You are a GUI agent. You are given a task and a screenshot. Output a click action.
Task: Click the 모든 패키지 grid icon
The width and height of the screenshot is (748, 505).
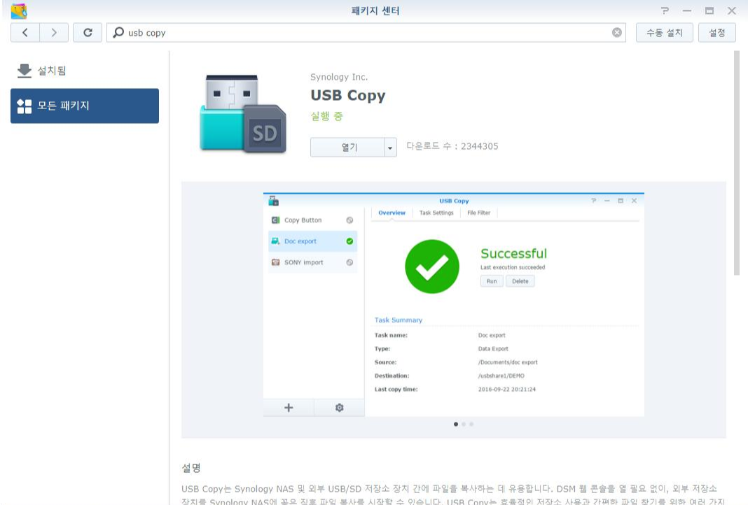click(24, 106)
